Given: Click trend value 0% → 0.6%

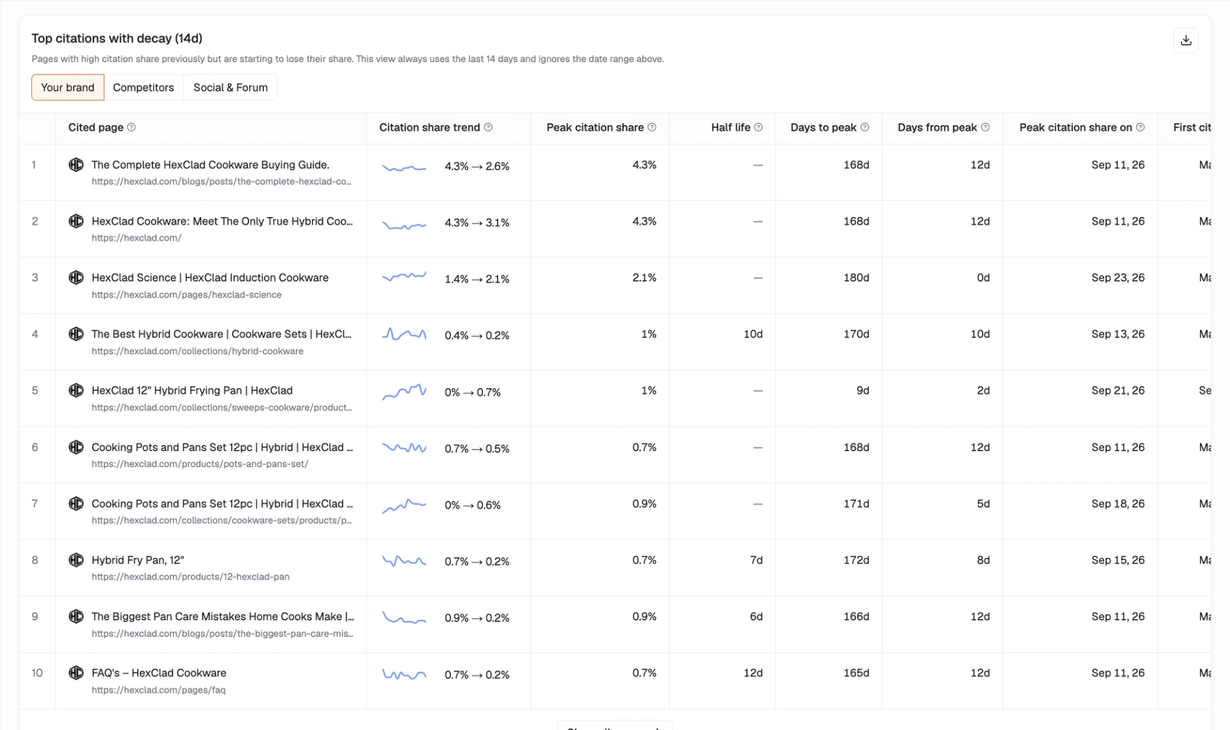Looking at the screenshot, I should 473,505.
